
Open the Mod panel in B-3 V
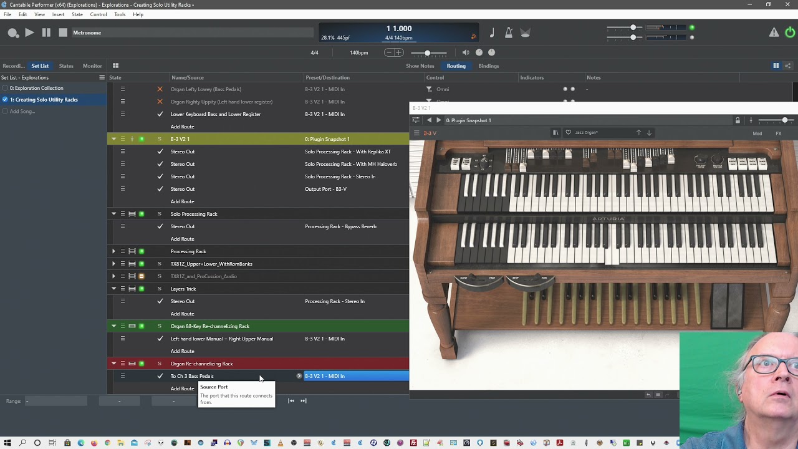tap(757, 133)
